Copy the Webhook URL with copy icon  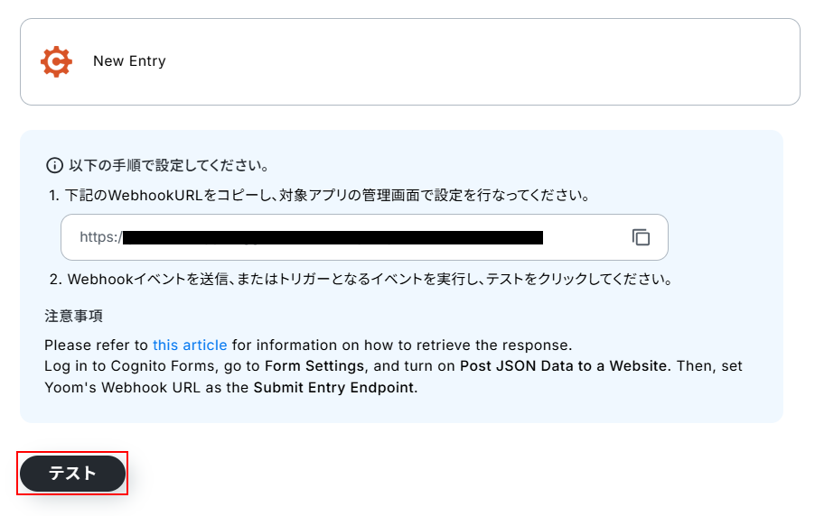pos(641,237)
